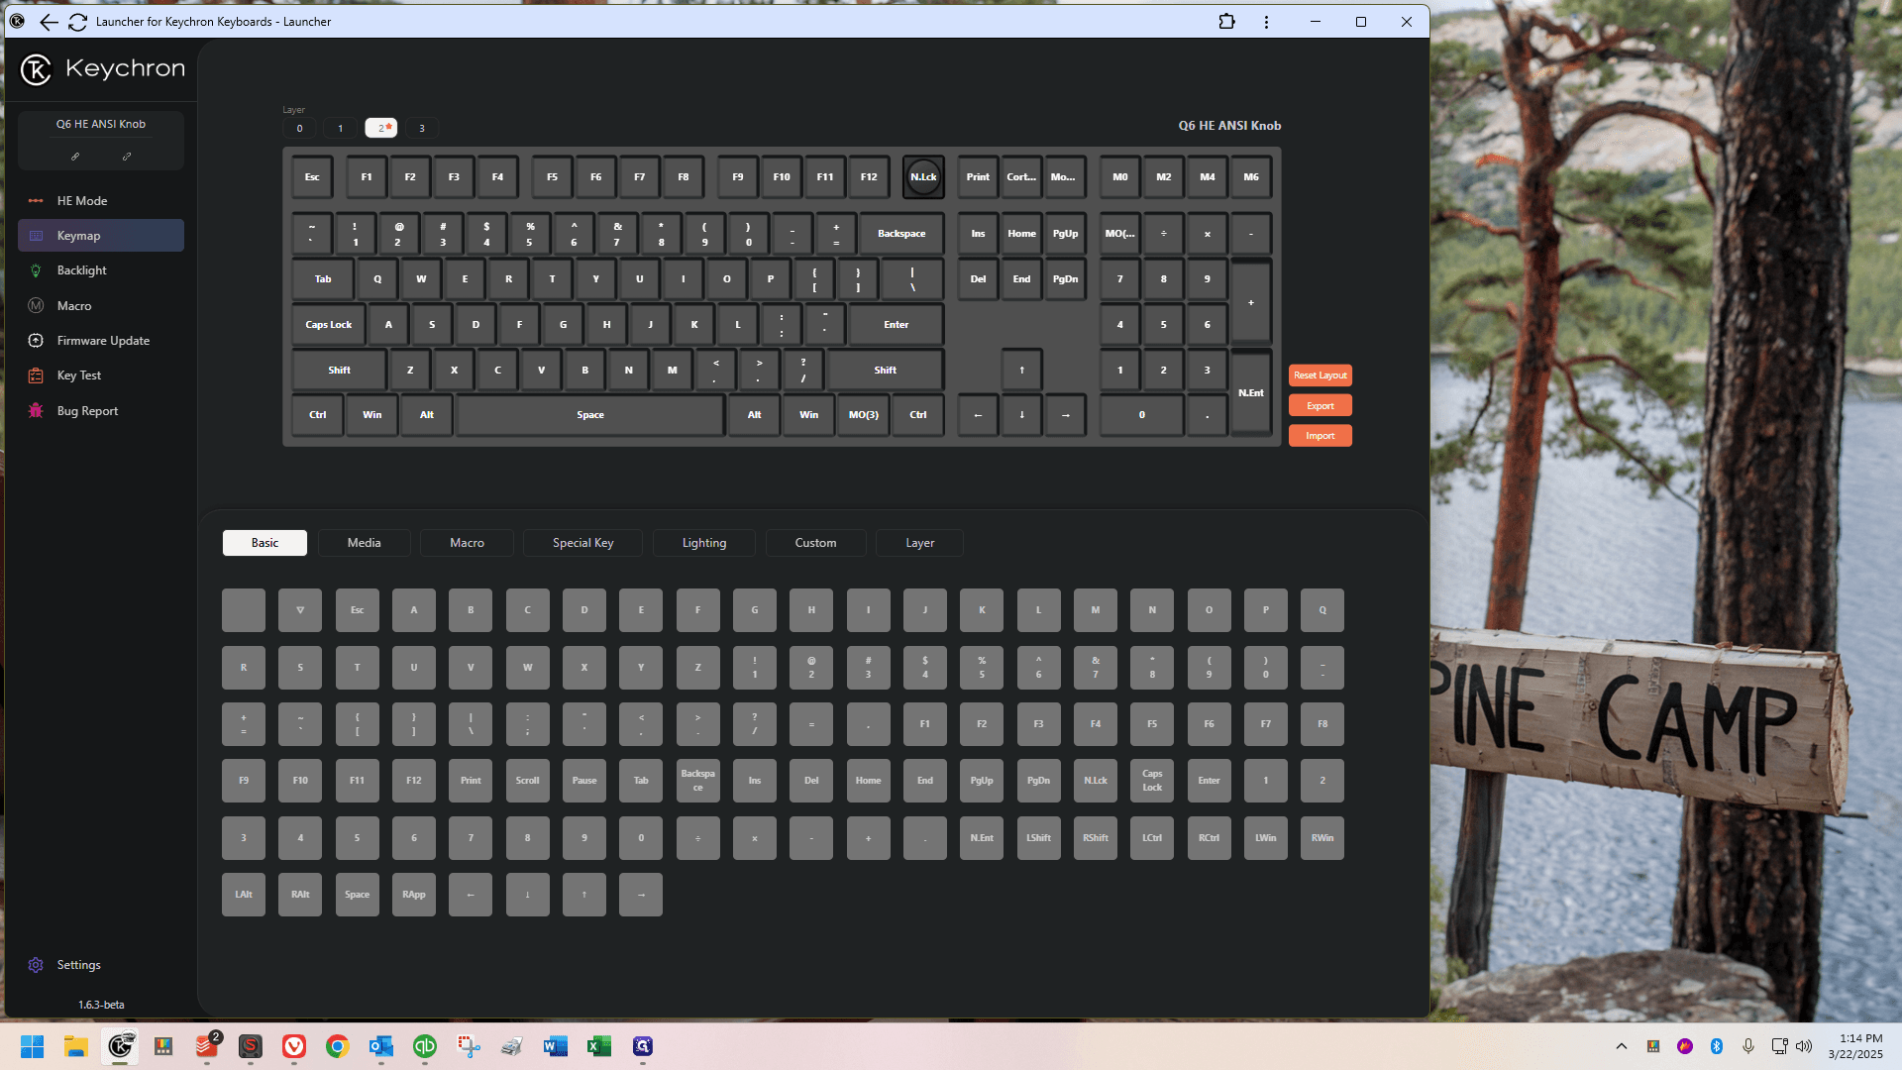The width and height of the screenshot is (1902, 1070).
Task: Select the Enter key on the keyboard layout
Action: 897,324
